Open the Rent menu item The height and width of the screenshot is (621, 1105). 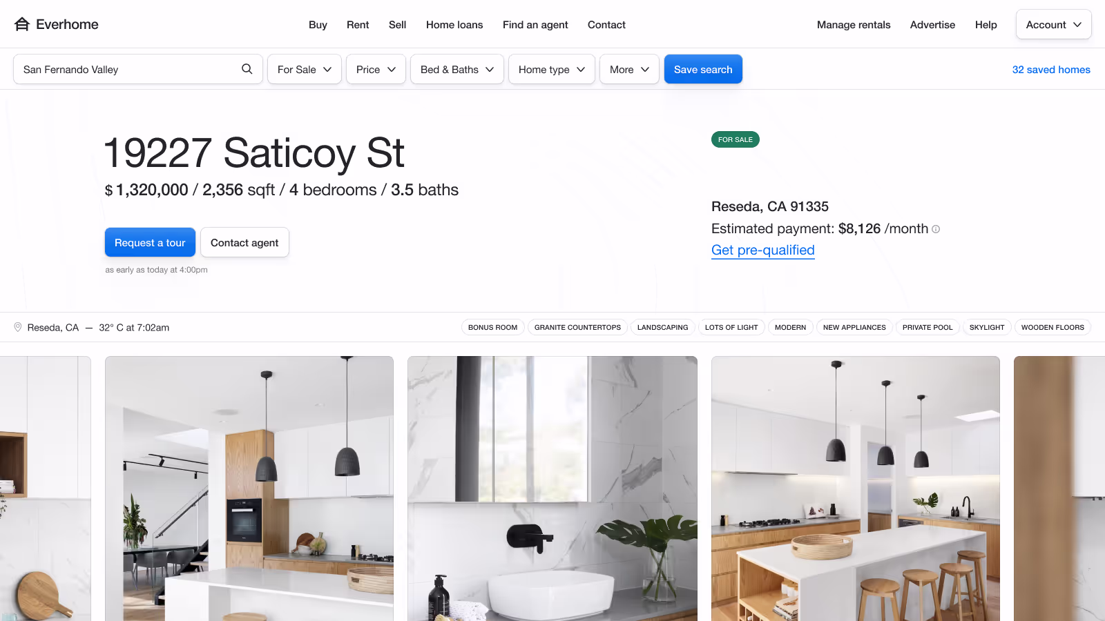(358, 25)
